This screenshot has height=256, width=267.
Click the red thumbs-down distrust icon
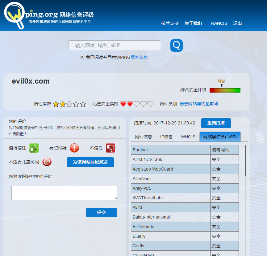pos(111,148)
